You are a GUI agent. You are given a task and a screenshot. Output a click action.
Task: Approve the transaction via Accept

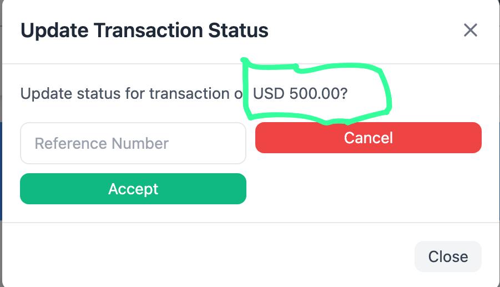point(133,189)
